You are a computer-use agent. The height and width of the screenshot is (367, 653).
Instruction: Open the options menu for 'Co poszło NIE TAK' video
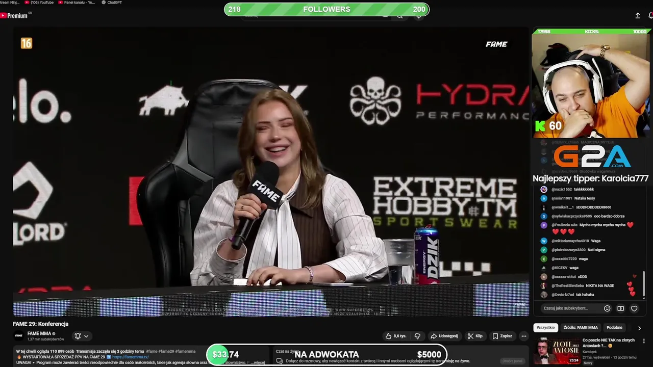pos(644,341)
